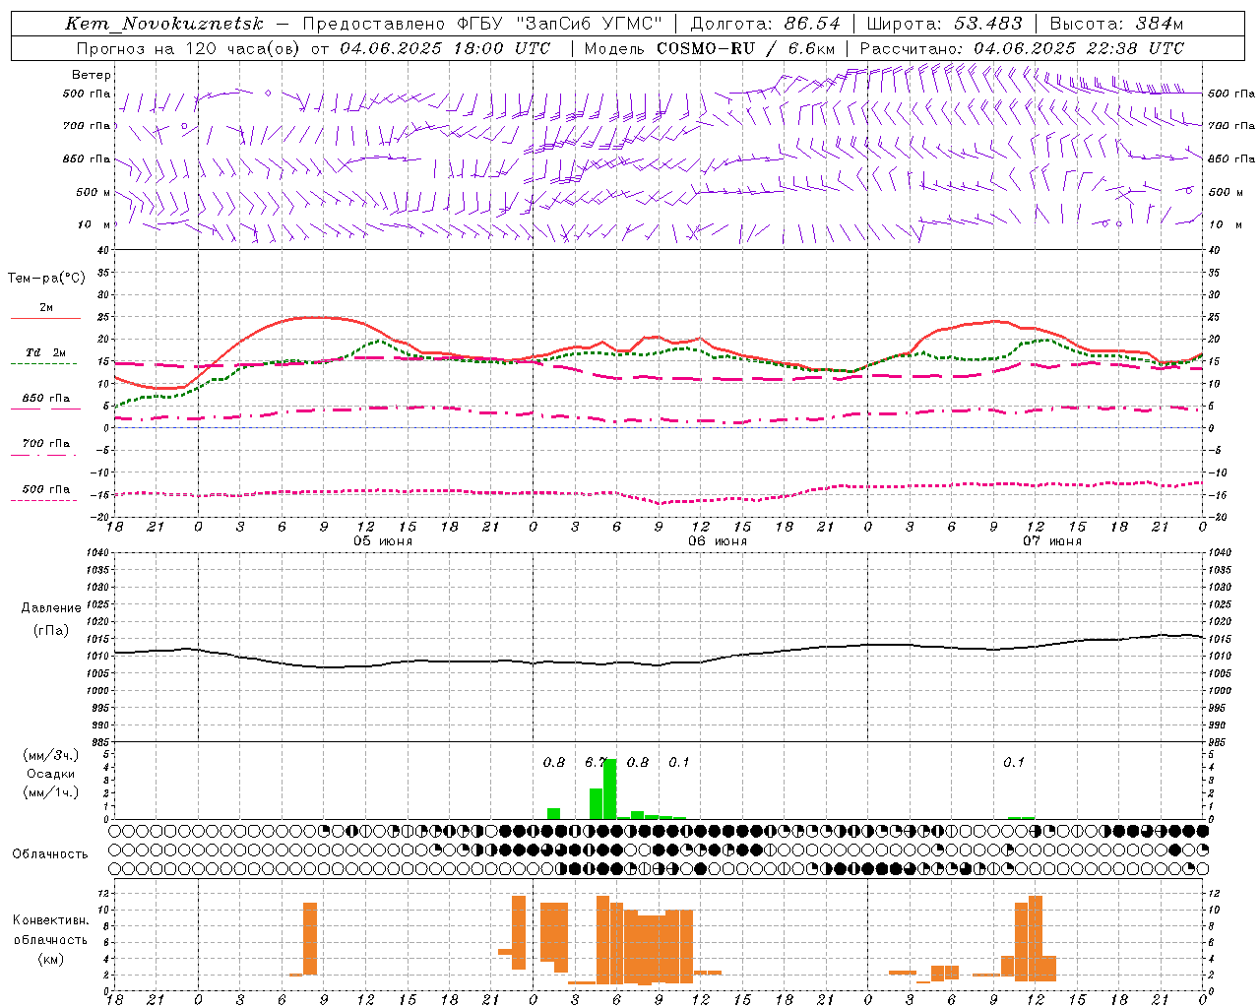Click the 07 июня date label under temperature chart
The image size is (1260, 1008).
pyautogui.click(x=1052, y=541)
